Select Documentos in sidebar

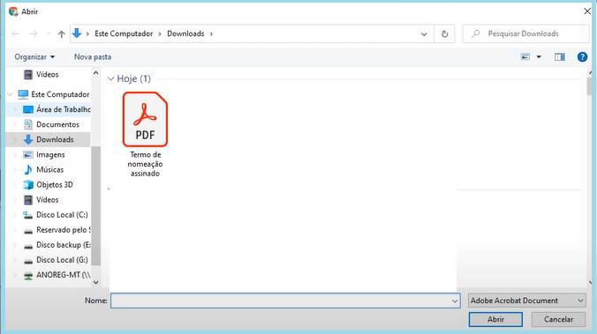(57, 124)
